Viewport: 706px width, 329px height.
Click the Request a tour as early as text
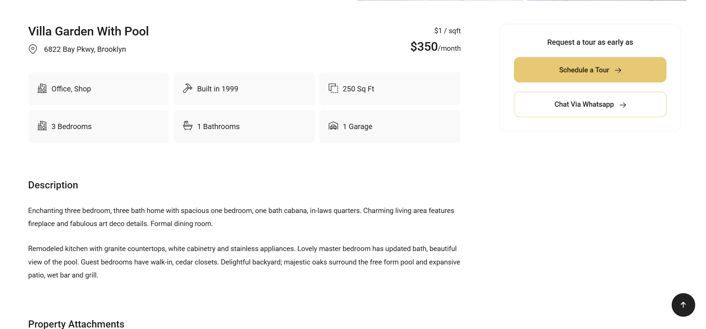(590, 42)
